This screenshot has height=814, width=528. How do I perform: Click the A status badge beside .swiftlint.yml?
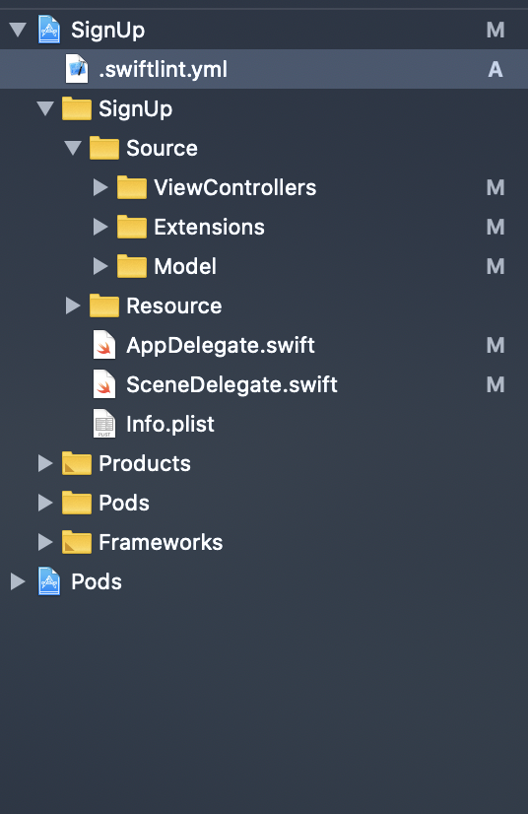coord(495,69)
